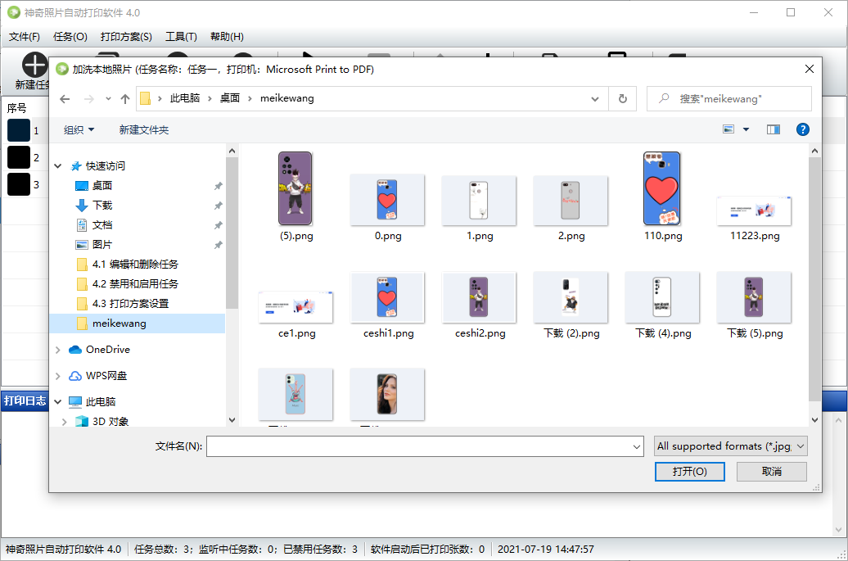Open the 工具(T) menu
The height and width of the screenshot is (561, 848).
pos(181,36)
